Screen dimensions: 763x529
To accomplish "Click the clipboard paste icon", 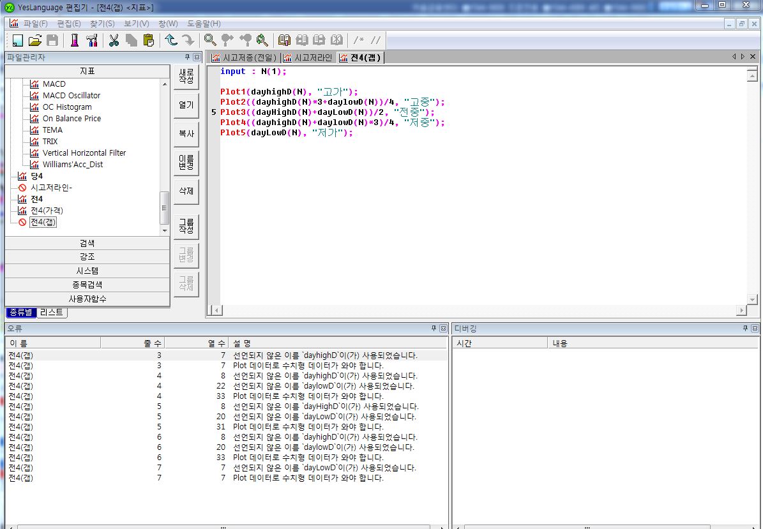I will [149, 40].
